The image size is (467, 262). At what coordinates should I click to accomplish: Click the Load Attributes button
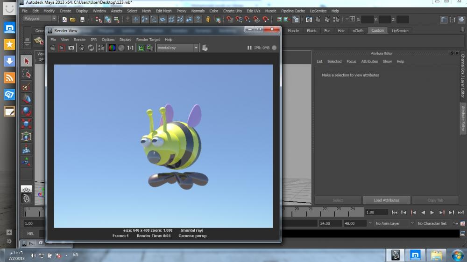(x=386, y=200)
